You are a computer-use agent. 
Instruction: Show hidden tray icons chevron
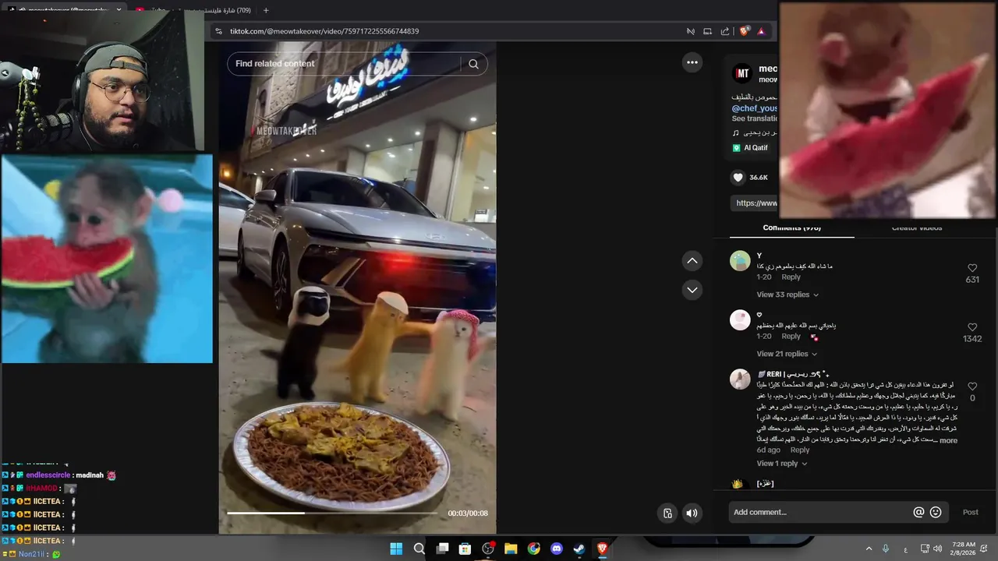click(869, 549)
